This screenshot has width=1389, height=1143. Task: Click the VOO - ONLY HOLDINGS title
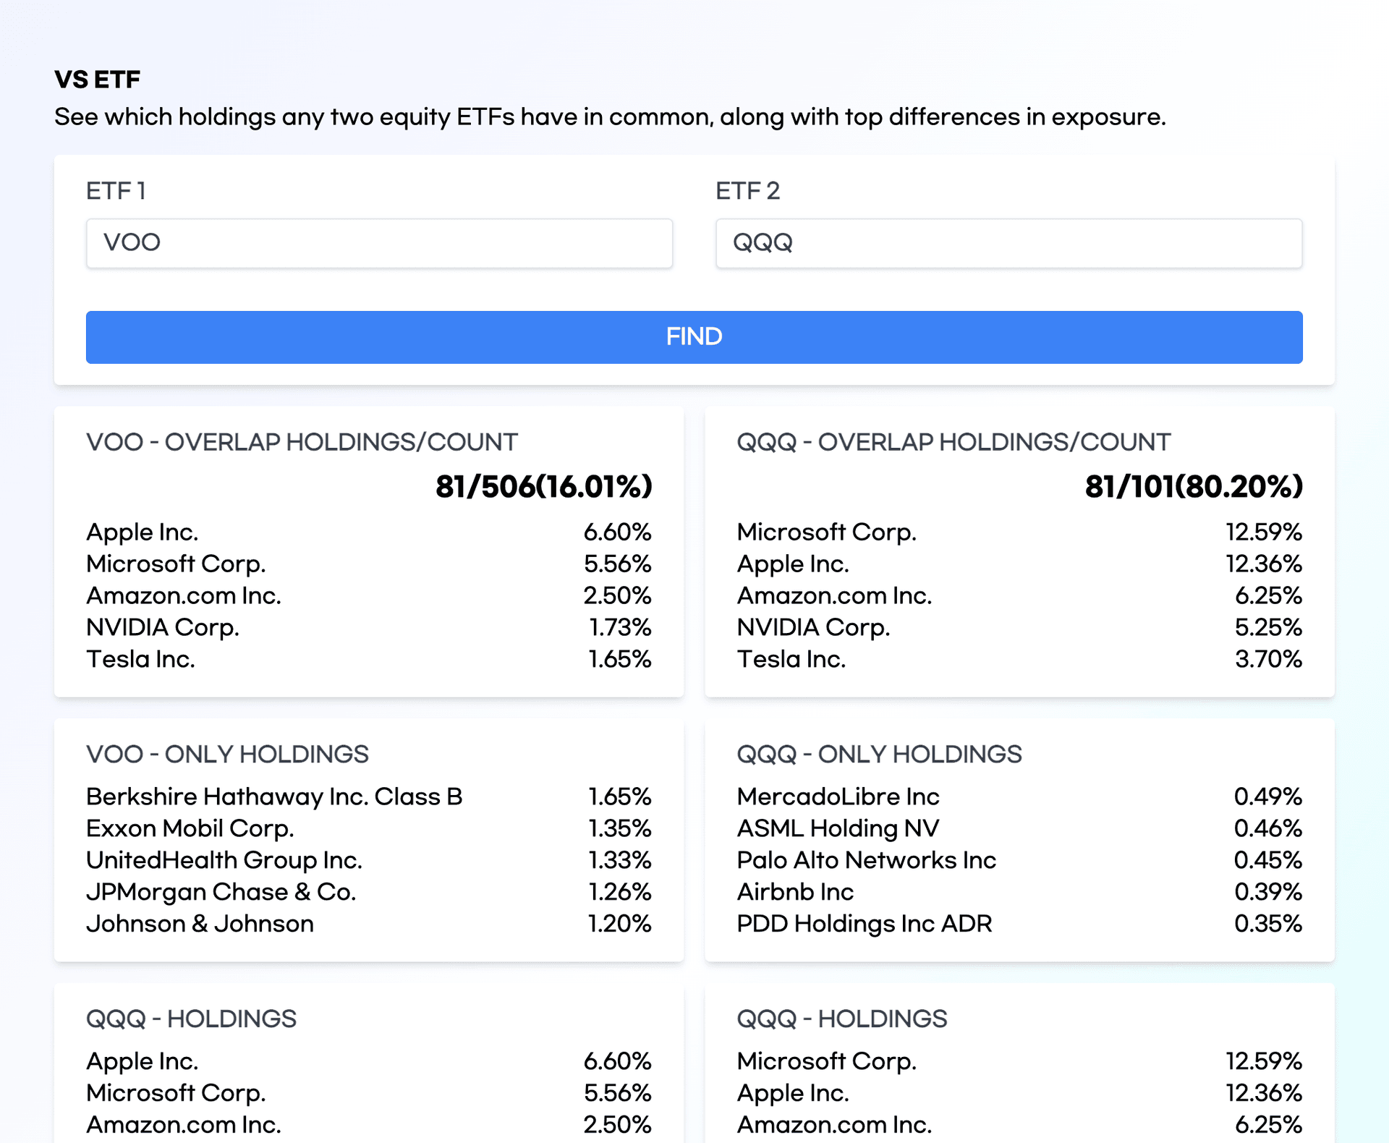(x=227, y=755)
